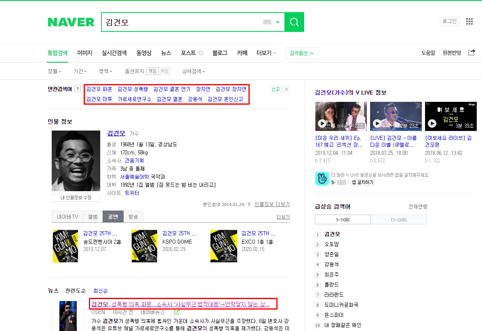Screen dimensions: 482x331
Task: Open the 뉴스 tab
Action: (x=166, y=53)
